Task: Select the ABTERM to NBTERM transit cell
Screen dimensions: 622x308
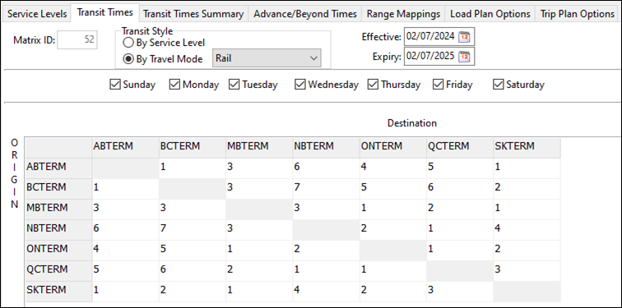Action: [x=326, y=167]
